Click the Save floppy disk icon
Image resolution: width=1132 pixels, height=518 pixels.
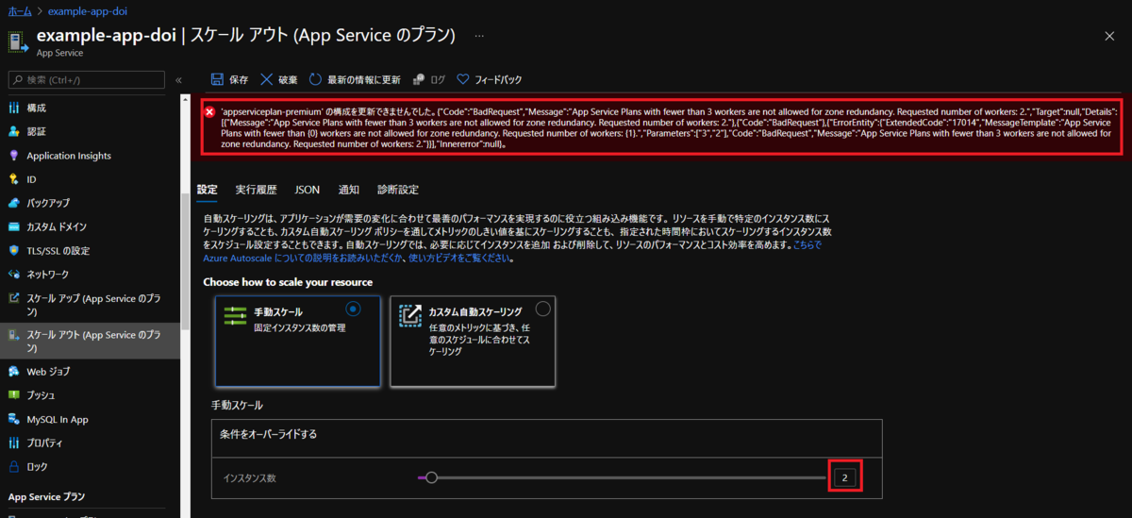coord(217,80)
